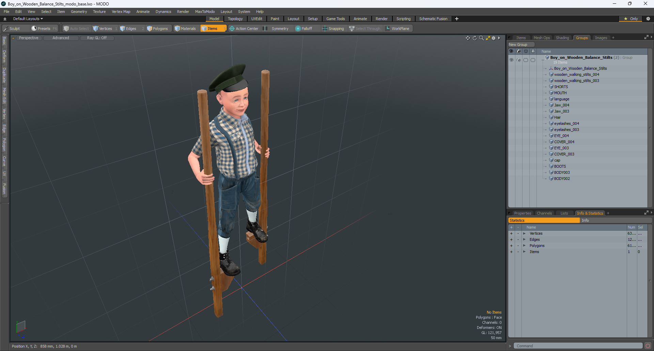The width and height of the screenshot is (654, 351).
Task: Switch to Polygons selection mode
Action: point(157,29)
